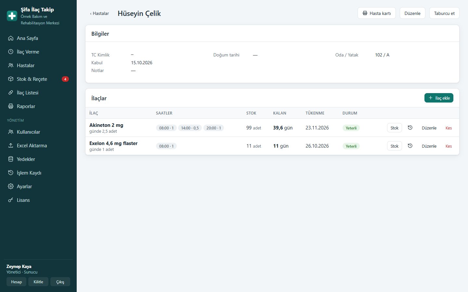Click the Taburcu et button
This screenshot has height=292, width=468.
[444, 13]
